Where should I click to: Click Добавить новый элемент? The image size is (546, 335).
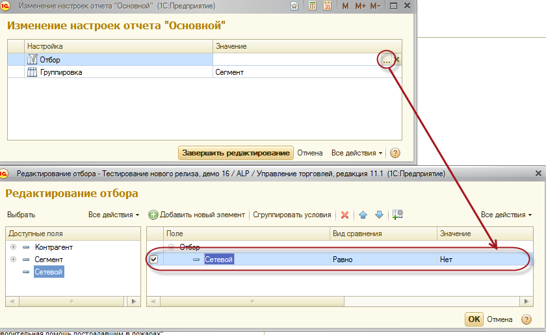(x=197, y=215)
